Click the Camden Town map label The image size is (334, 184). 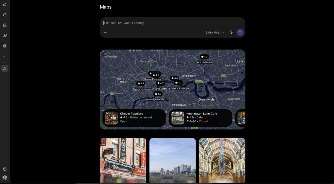point(149,61)
